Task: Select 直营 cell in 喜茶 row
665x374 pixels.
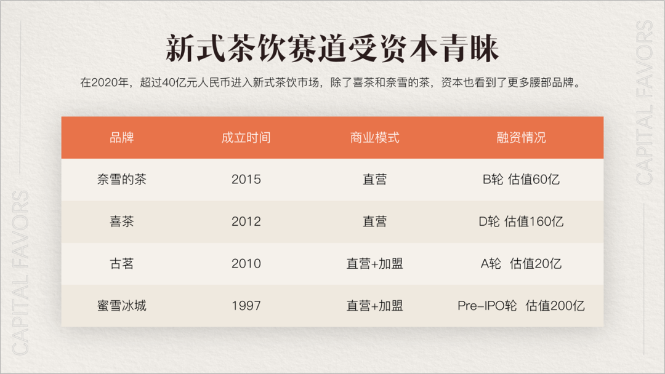Action: coord(374,221)
